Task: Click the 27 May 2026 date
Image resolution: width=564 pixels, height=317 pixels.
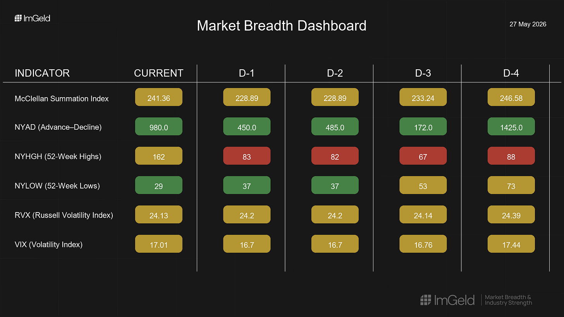Action: (x=528, y=24)
